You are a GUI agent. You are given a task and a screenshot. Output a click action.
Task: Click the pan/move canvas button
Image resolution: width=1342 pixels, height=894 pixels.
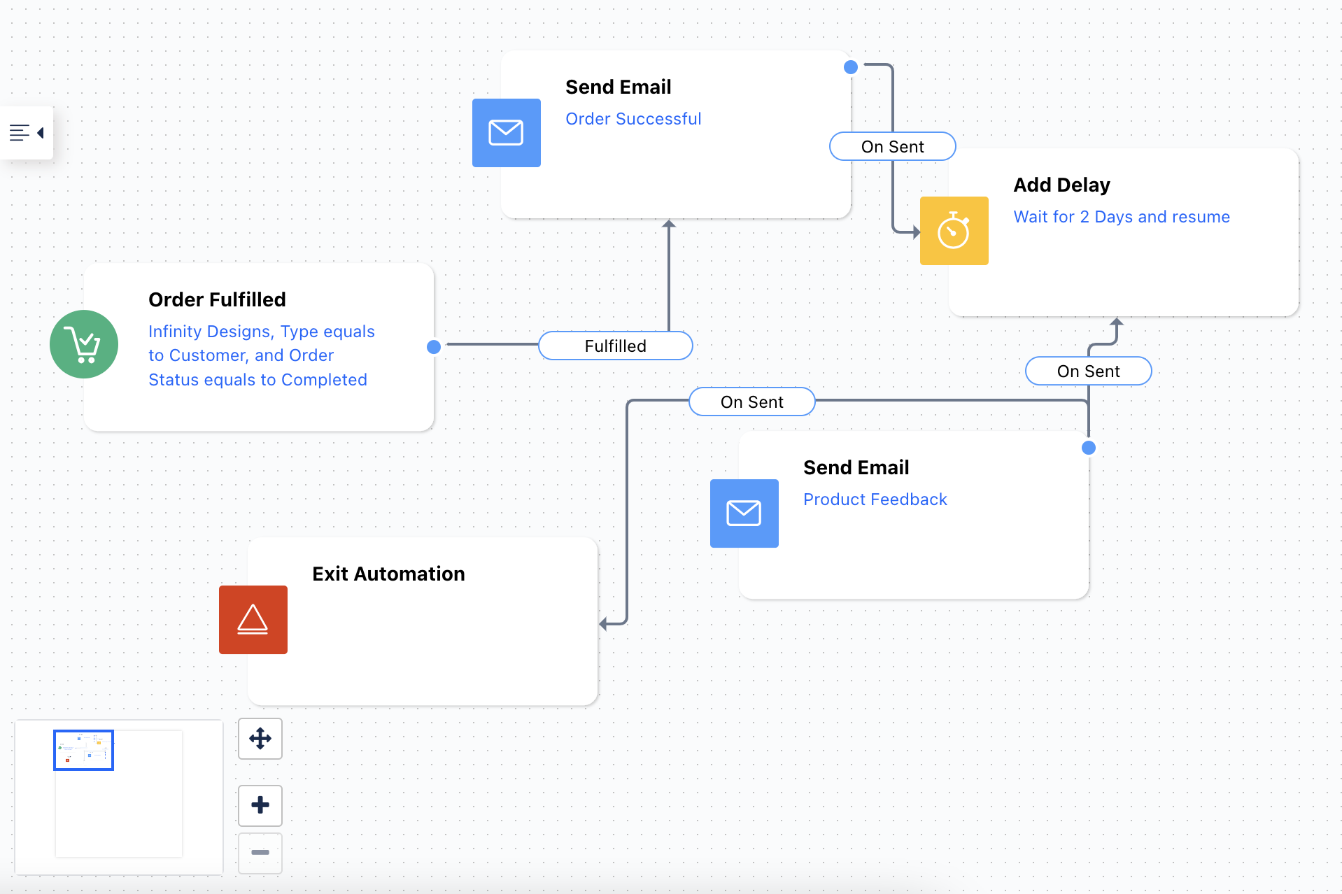coord(260,739)
